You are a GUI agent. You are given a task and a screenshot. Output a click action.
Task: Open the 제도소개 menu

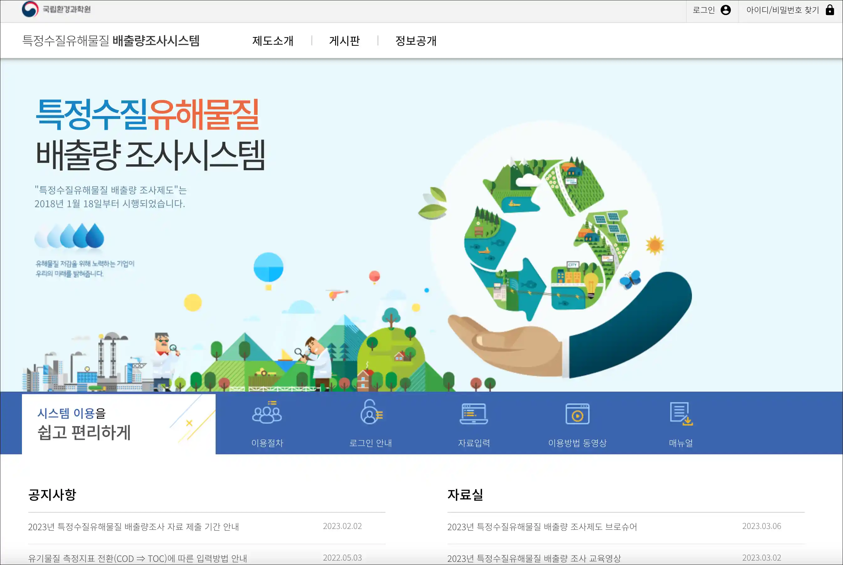(273, 41)
